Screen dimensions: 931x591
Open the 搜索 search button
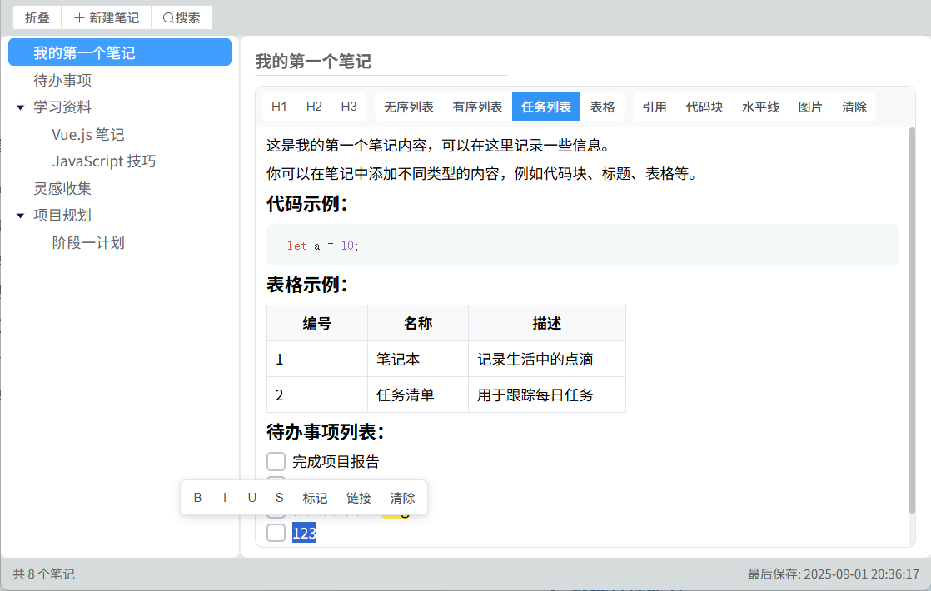click(182, 17)
